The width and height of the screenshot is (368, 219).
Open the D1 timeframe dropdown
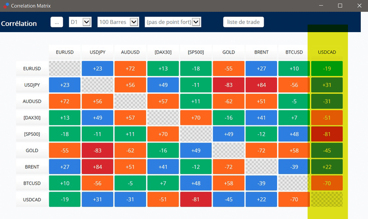80,22
